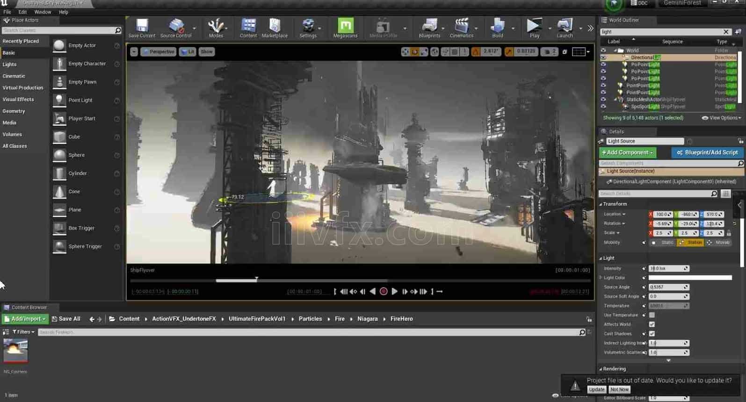Click the Lit view mode button
This screenshot has height=402, width=746.
click(188, 51)
